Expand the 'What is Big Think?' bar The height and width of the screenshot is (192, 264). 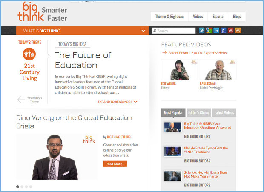pyautogui.click(x=143, y=31)
